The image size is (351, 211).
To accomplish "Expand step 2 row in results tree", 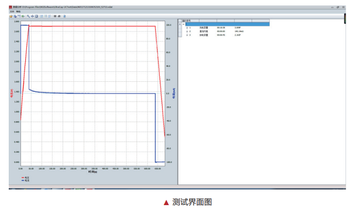I will [x=187, y=32].
